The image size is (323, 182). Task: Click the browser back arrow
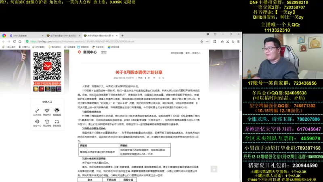pos(4,42)
